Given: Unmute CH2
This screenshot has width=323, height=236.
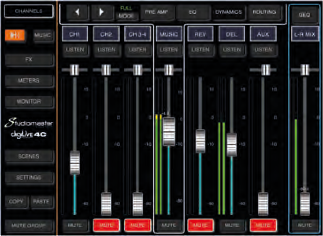Looking at the screenshot, I should (x=106, y=225).
